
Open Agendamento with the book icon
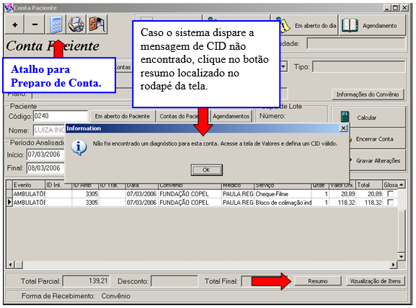click(x=373, y=25)
